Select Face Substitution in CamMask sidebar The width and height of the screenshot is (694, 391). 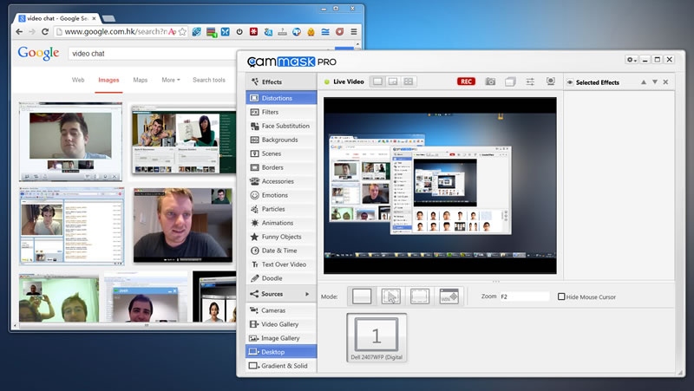coord(281,126)
